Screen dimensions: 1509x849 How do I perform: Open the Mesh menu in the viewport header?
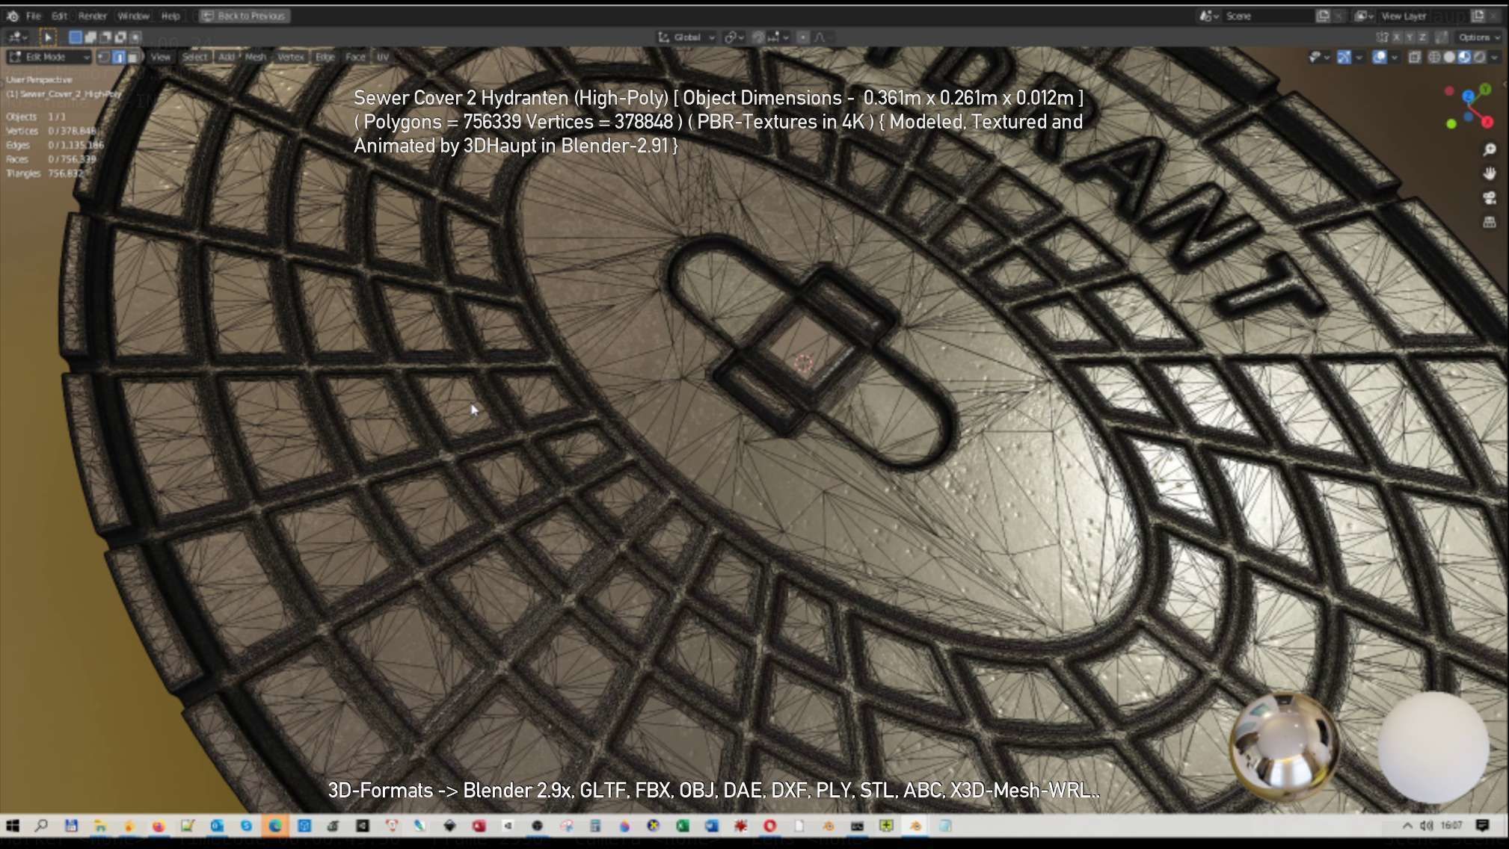click(x=256, y=57)
